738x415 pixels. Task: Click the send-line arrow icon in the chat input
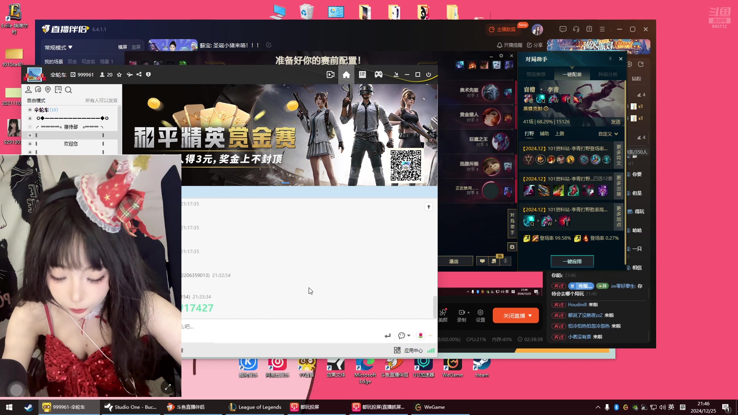[x=387, y=335]
